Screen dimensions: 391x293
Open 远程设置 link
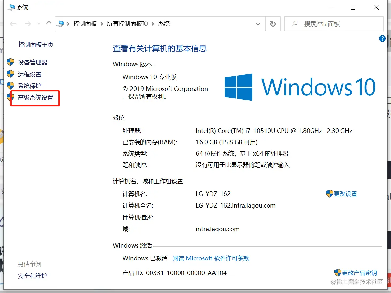coord(30,74)
